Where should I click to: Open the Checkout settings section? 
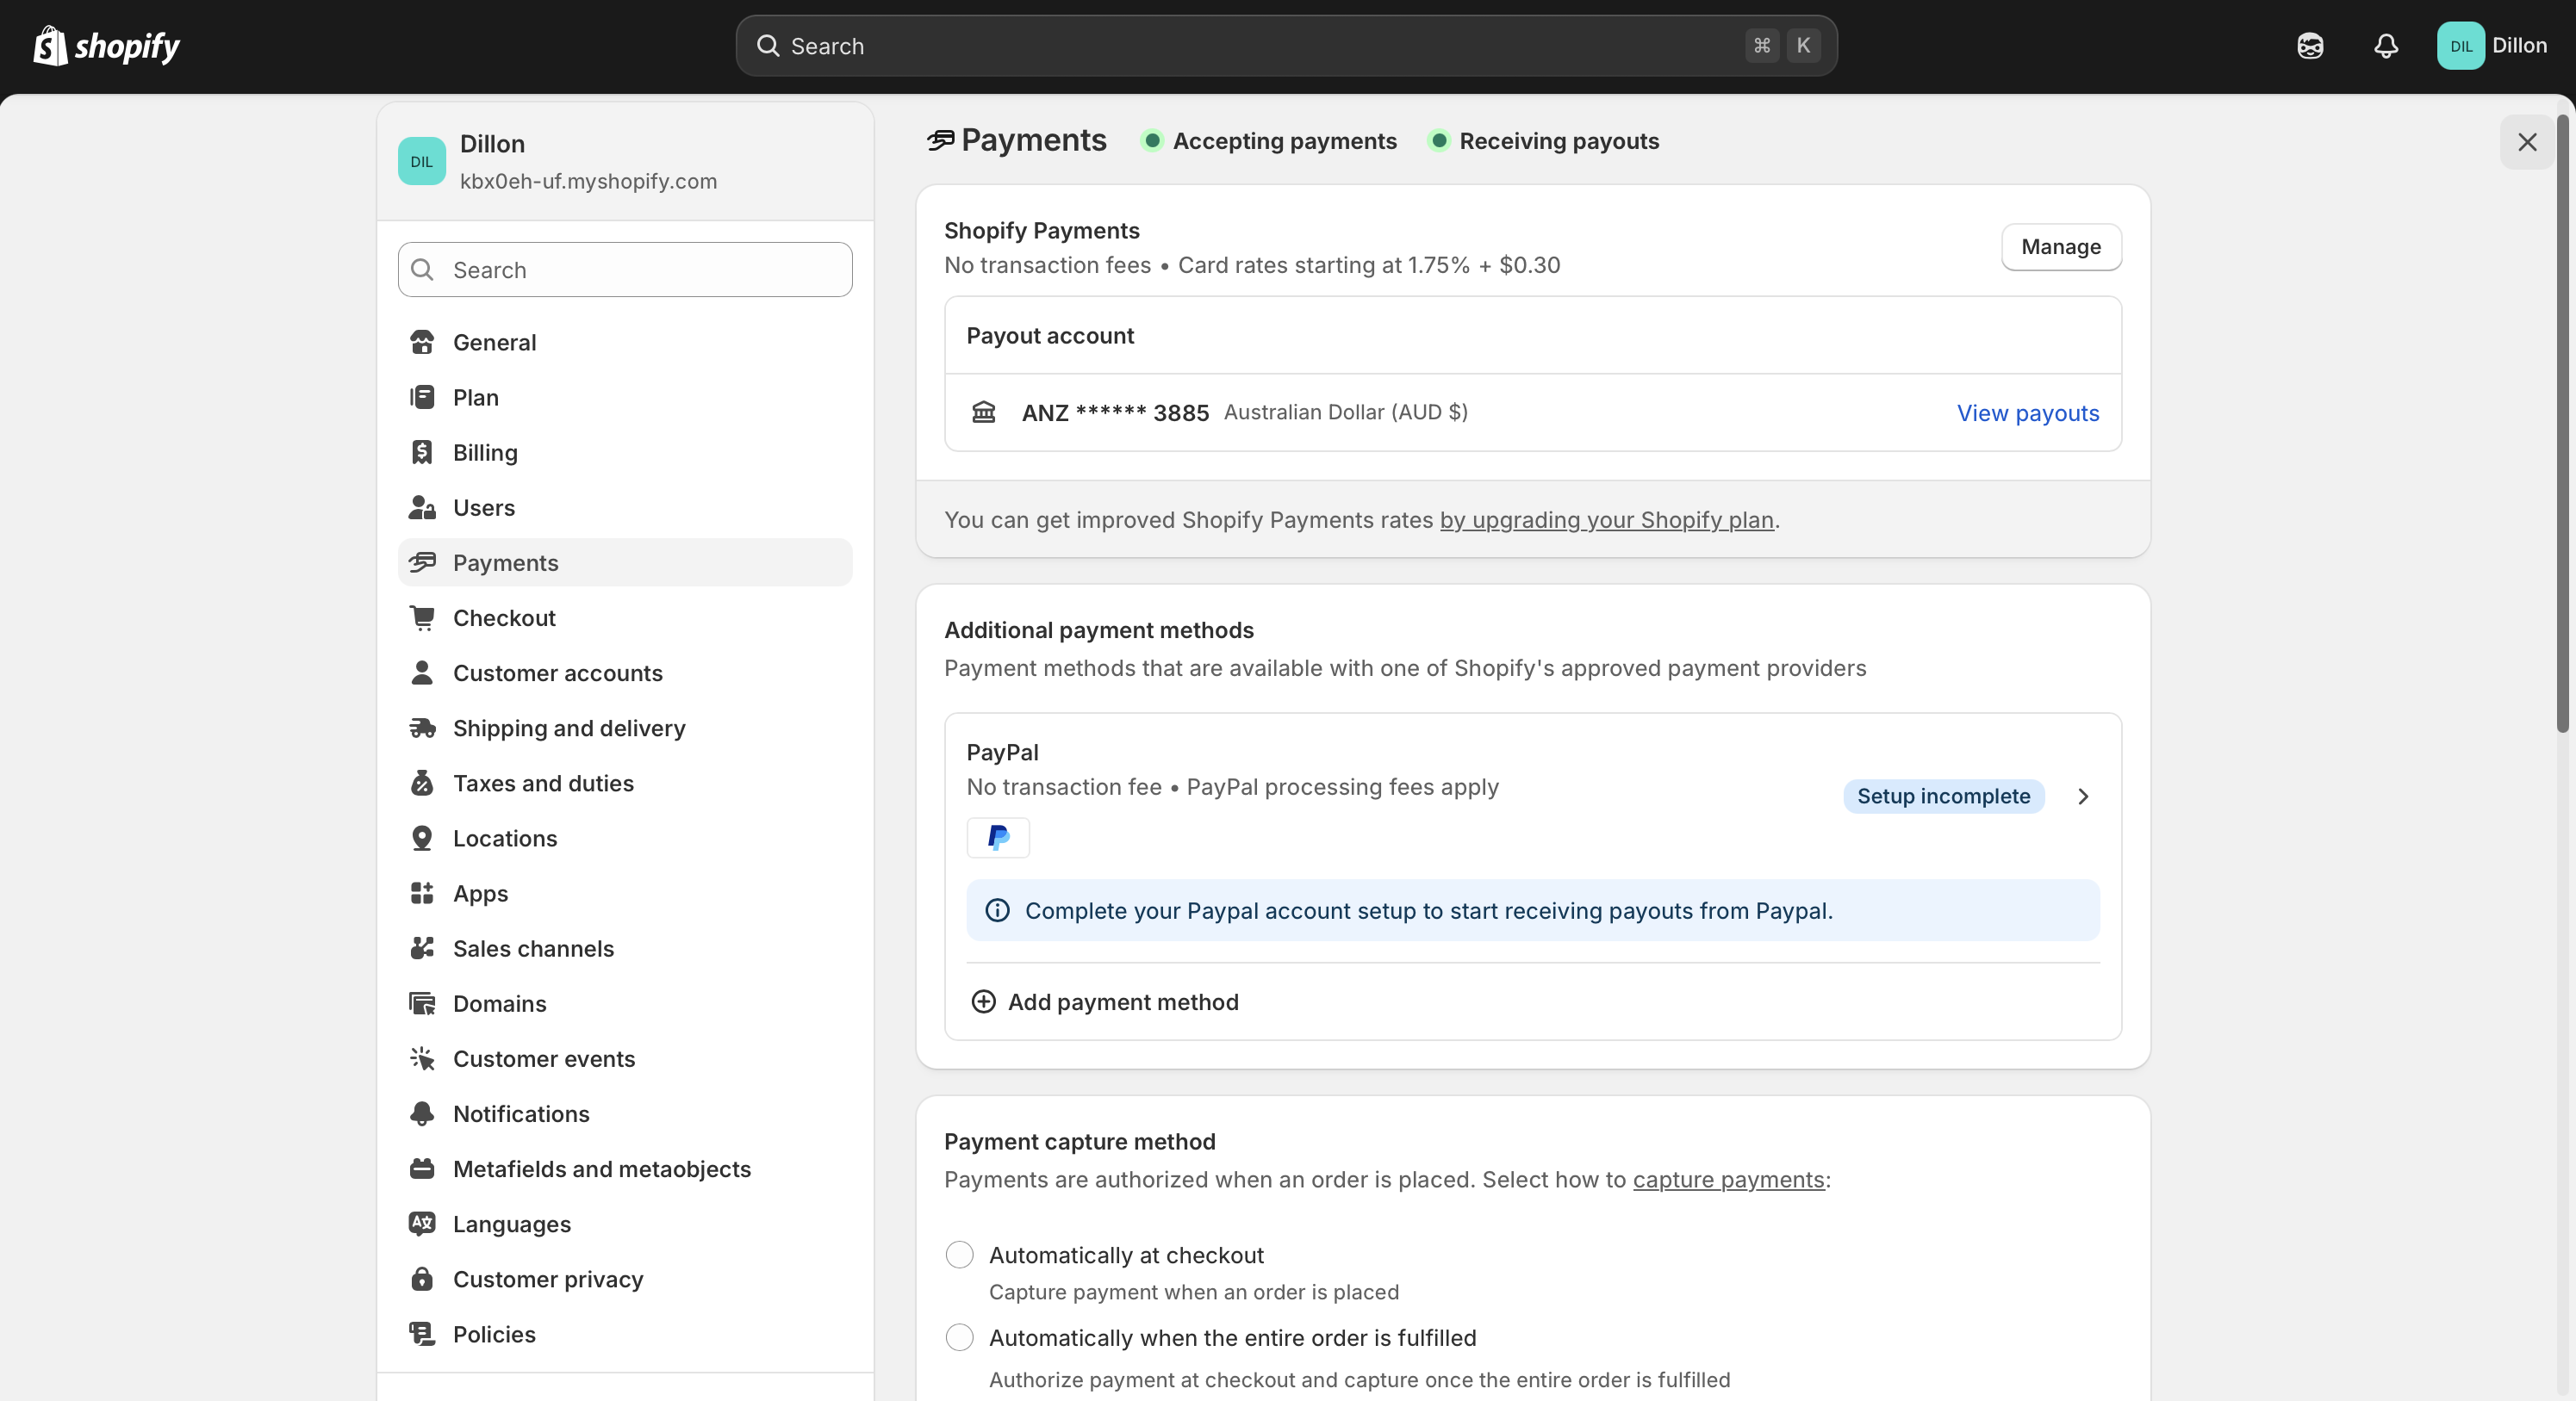[504, 618]
